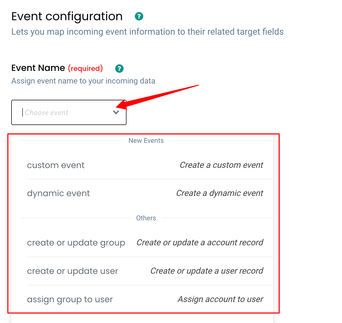Click the Event configuration page heading
The width and height of the screenshot is (342, 323).
[67, 16]
